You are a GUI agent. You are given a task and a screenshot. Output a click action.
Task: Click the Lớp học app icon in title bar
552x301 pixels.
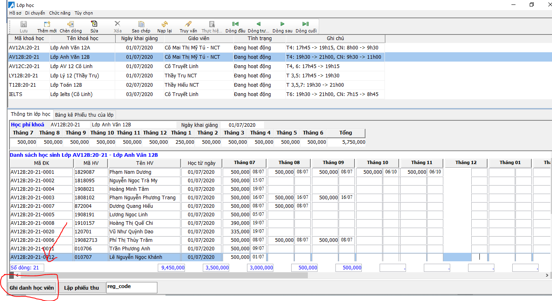click(x=12, y=5)
